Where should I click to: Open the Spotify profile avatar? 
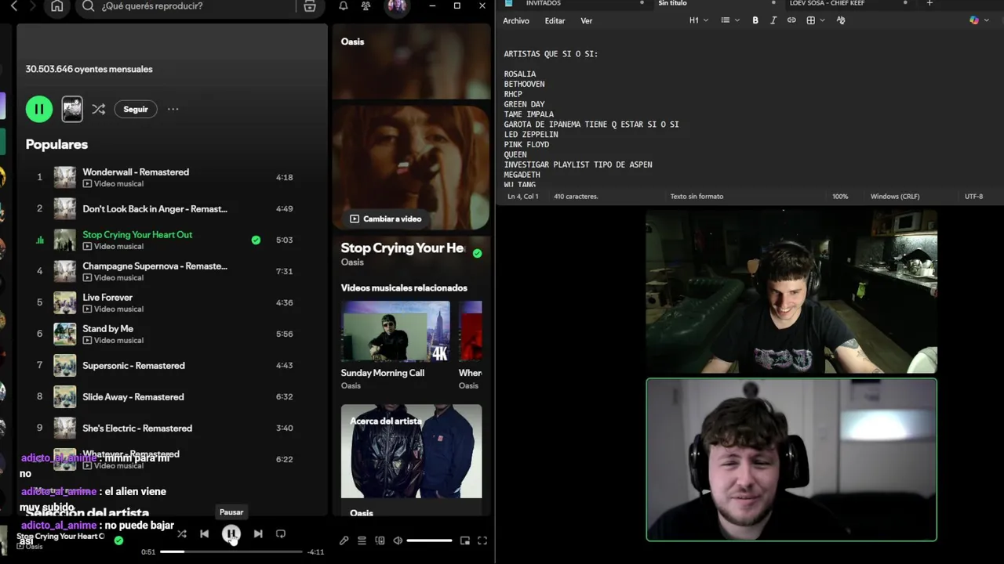click(x=397, y=6)
